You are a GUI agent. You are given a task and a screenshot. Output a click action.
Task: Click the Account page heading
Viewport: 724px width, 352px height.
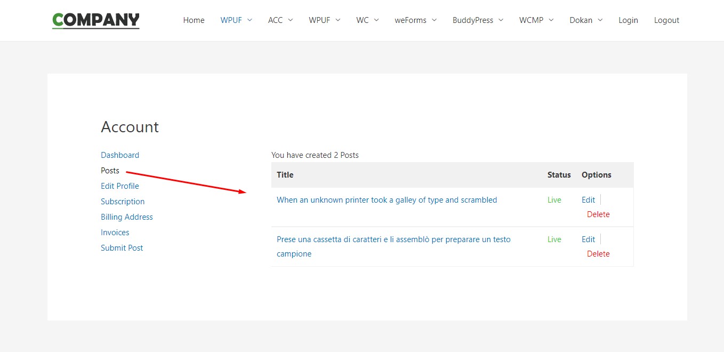tap(130, 127)
